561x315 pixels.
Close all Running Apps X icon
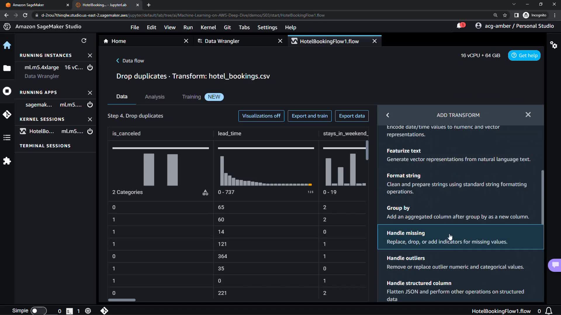point(90,92)
